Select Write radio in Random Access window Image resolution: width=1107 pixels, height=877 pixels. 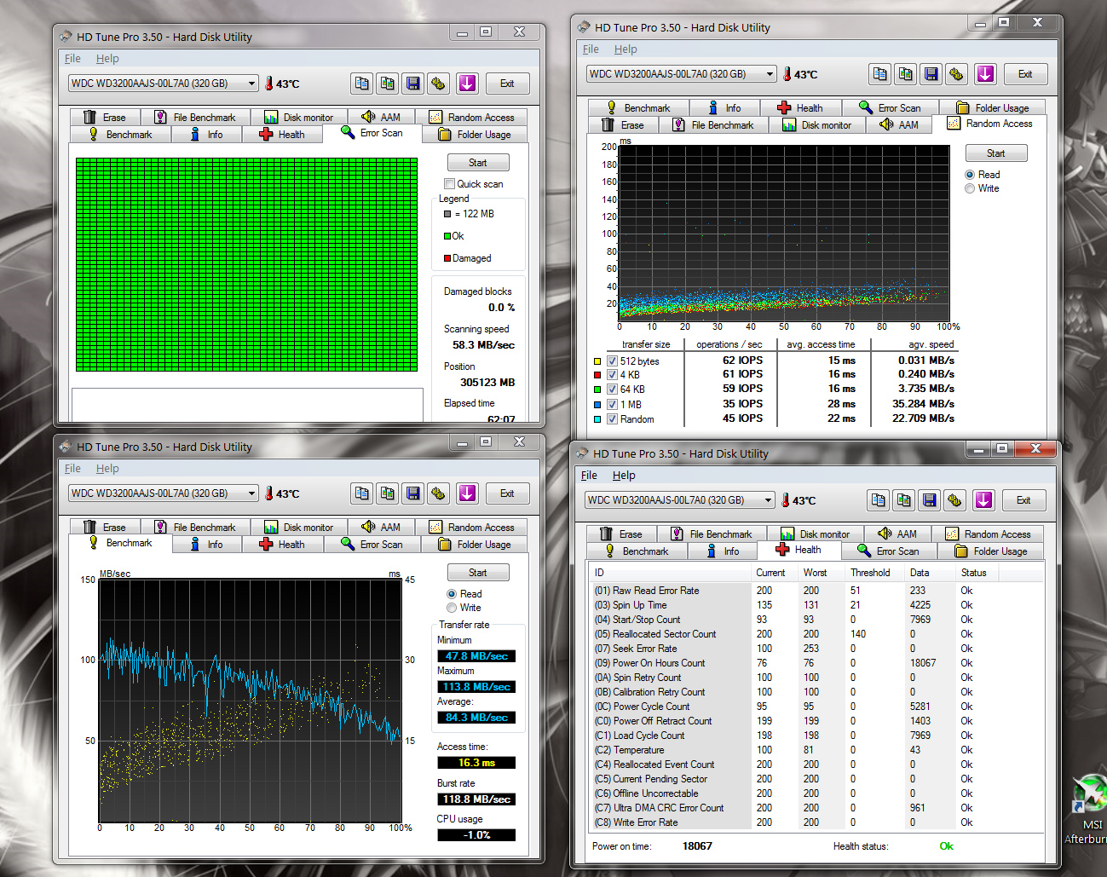coord(970,188)
